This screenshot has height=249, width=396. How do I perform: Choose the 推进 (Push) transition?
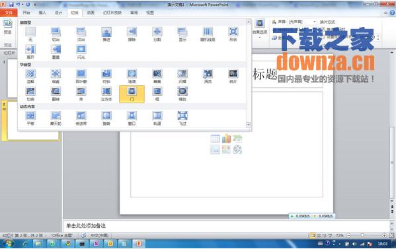click(106, 34)
